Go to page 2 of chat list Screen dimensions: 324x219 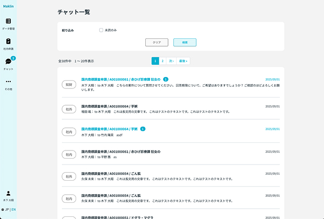click(162, 61)
